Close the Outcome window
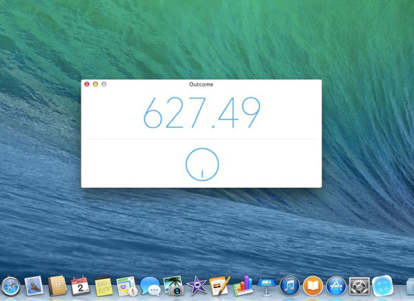 tap(87, 84)
